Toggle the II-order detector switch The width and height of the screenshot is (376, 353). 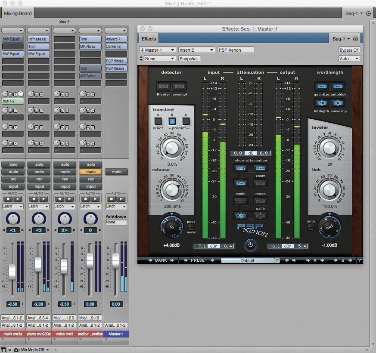[164, 86]
